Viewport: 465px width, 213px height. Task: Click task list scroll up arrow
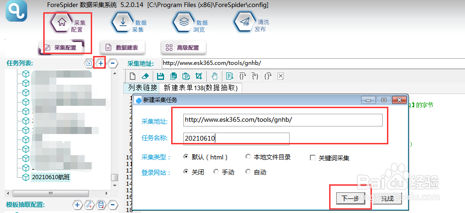click(x=114, y=73)
